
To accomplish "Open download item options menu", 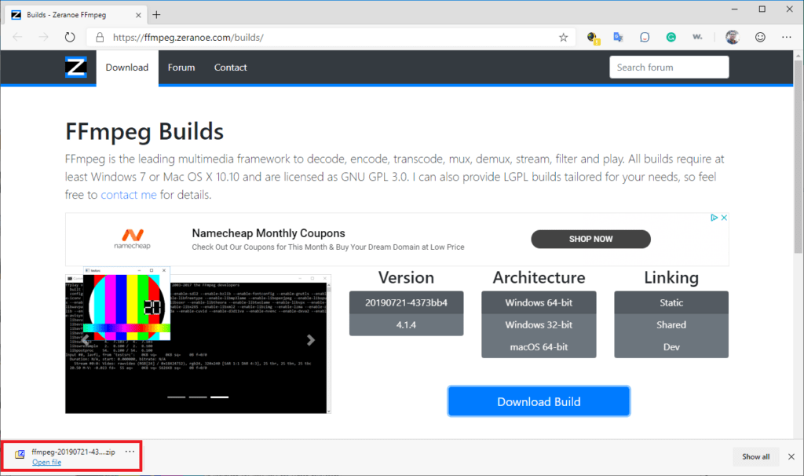I will click(130, 452).
